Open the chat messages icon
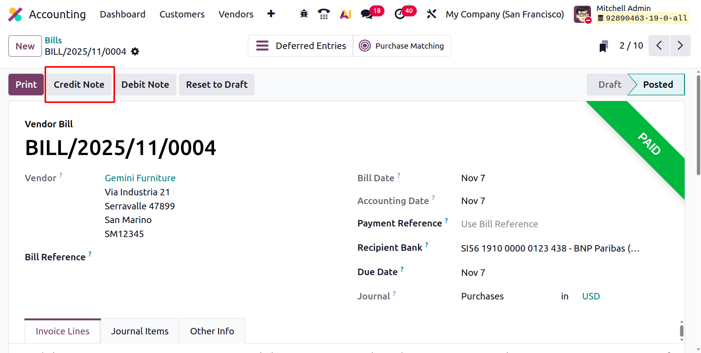Image resolution: width=701 pixels, height=353 pixels. pyautogui.click(x=367, y=14)
